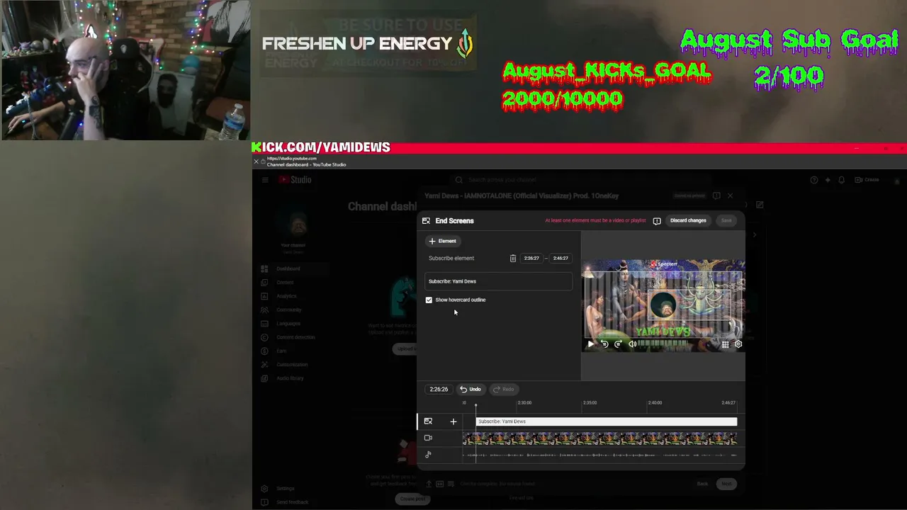The image size is (907, 510).
Task: Click the video thumbnail strip in the timeline
Action: pos(599,439)
